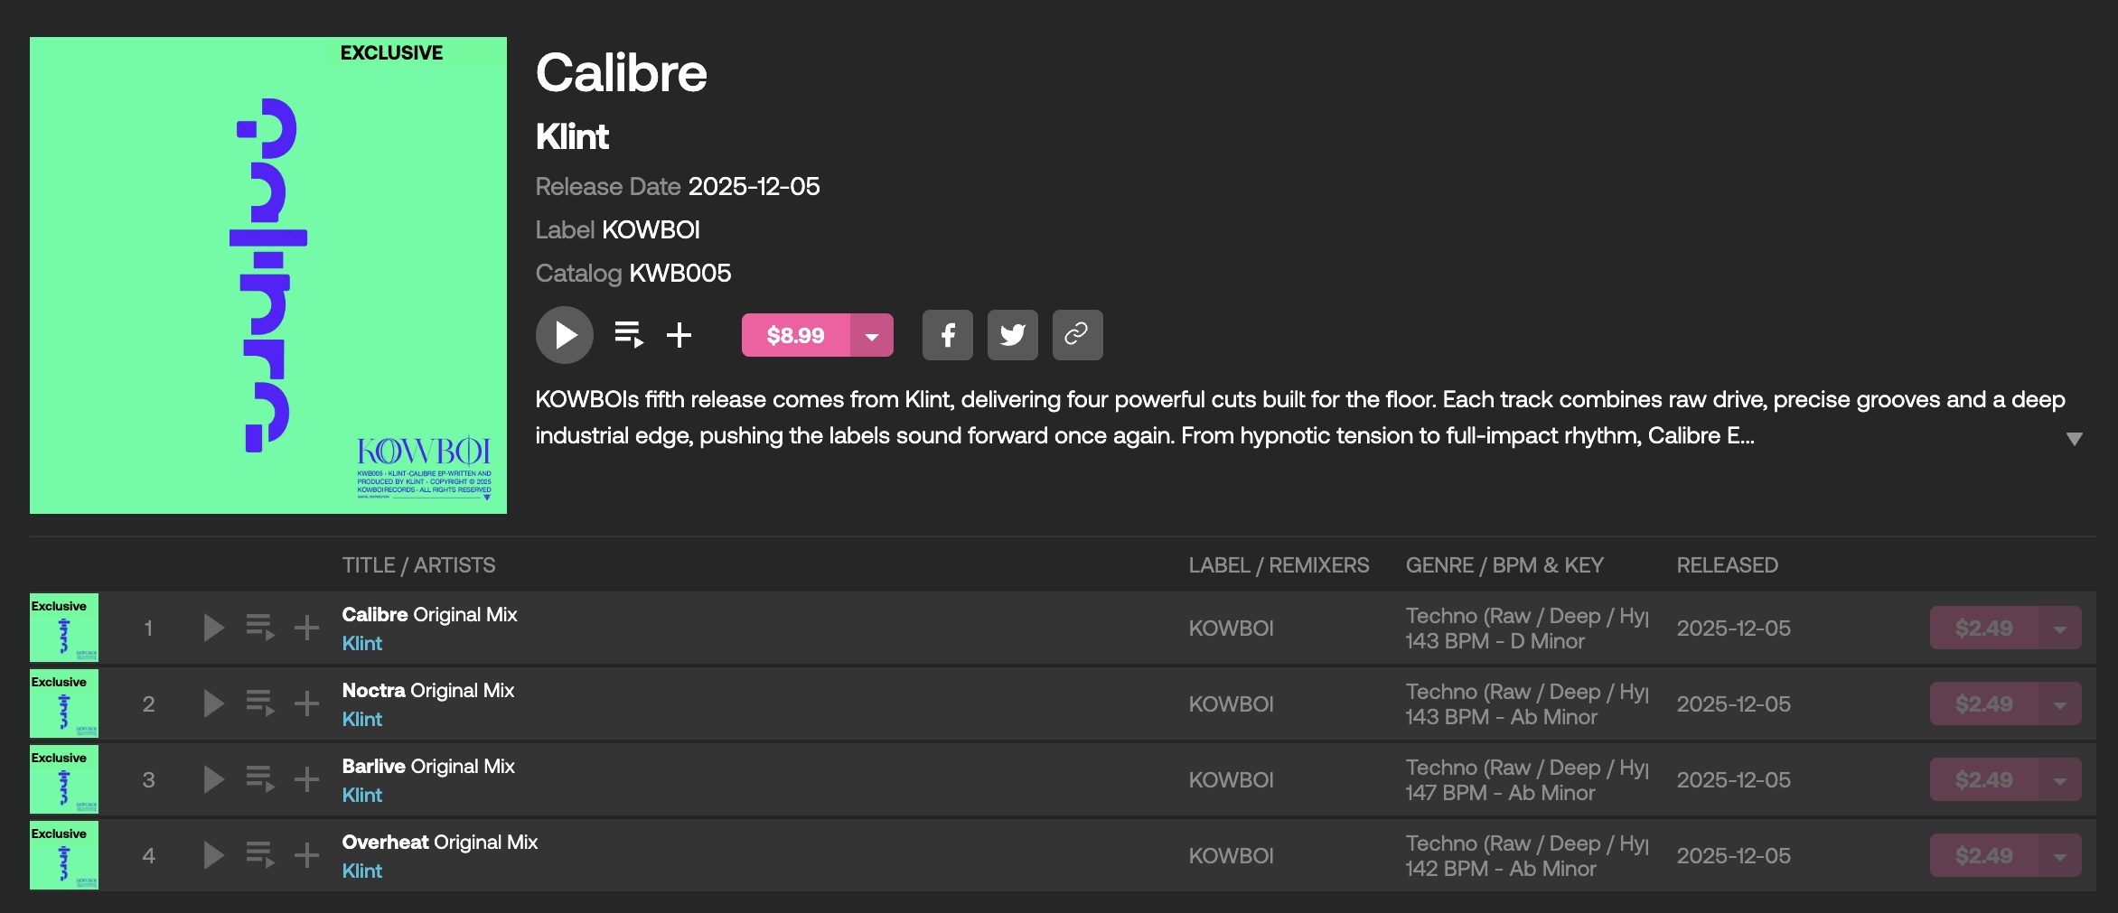Share the release on Twitter
Viewport: 2118px width, 913px height.
pyautogui.click(x=1013, y=335)
